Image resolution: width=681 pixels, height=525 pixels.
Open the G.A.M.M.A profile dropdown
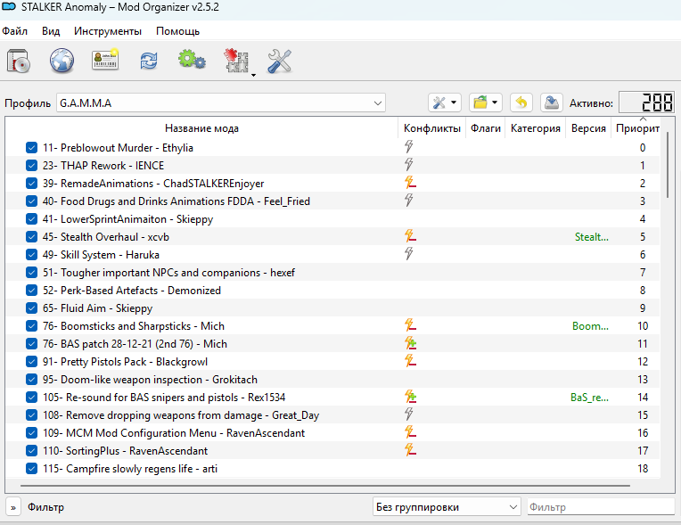click(221, 103)
